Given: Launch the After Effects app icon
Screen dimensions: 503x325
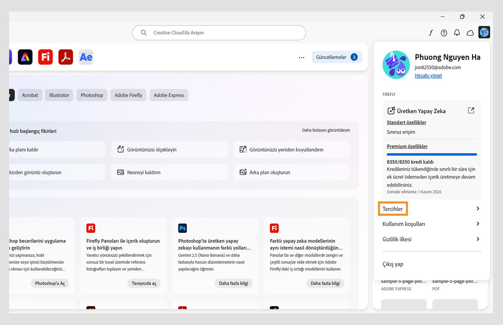Looking at the screenshot, I should [x=86, y=57].
